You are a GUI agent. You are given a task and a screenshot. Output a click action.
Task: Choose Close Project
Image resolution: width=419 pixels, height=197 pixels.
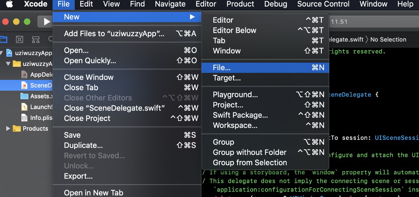coord(127,118)
